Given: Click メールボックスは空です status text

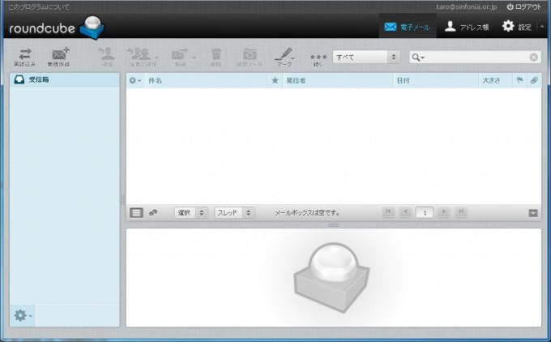Looking at the screenshot, I should tap(307, 212).
